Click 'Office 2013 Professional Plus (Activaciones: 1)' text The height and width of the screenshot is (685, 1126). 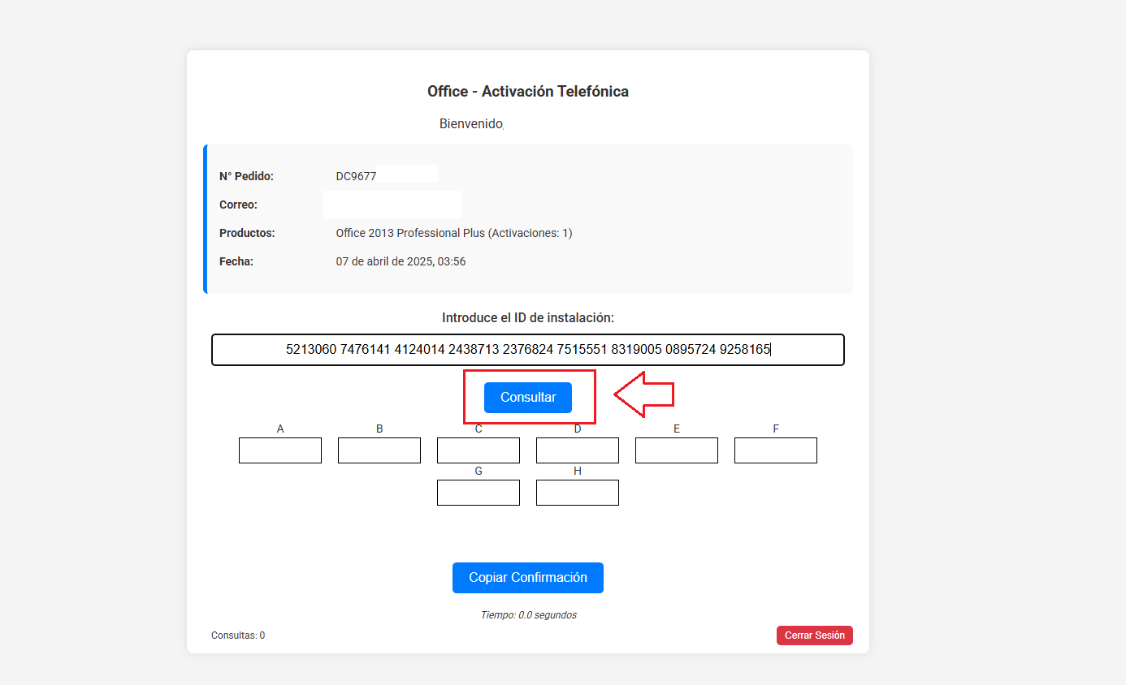pyautogui.click(x=454, y=233)
